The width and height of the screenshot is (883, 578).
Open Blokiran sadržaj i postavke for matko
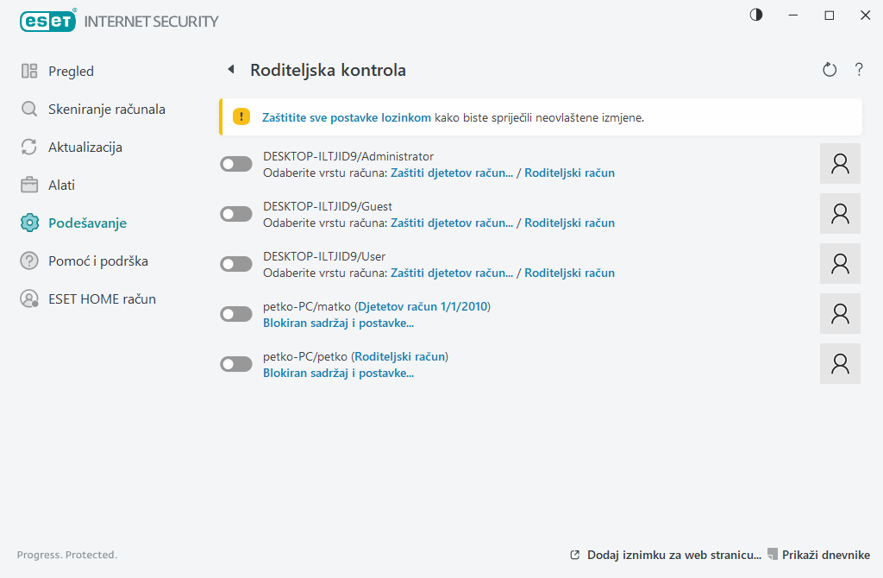pos(338,324)
